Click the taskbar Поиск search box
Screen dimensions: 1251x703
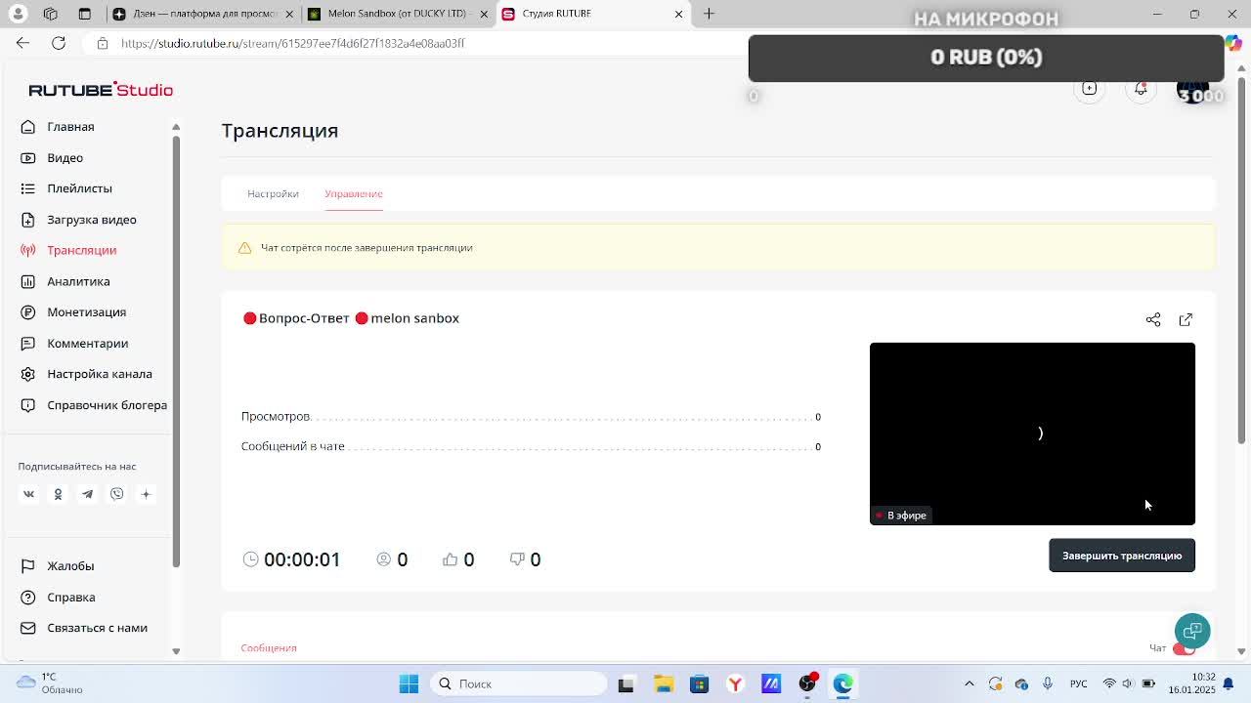click(518, 683)
